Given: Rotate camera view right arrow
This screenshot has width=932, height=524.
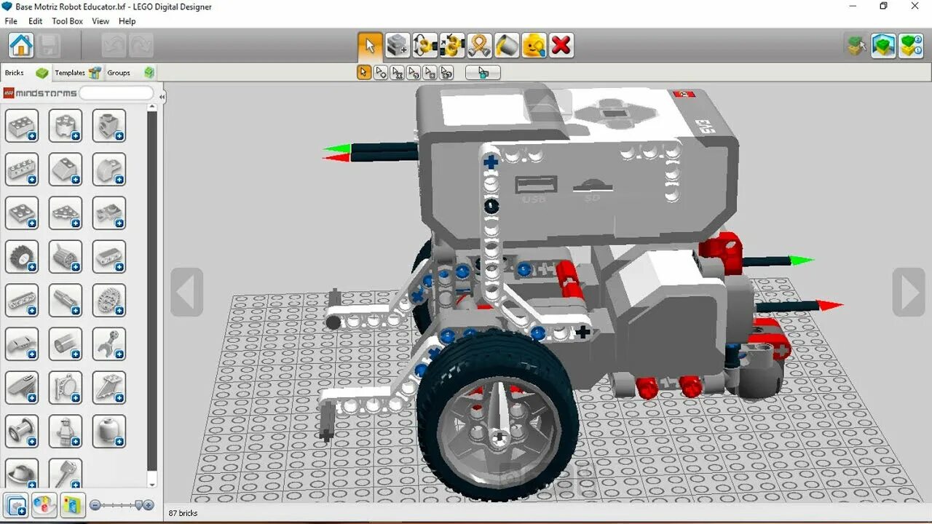Looking at the screenshot, I should point(909,293).
